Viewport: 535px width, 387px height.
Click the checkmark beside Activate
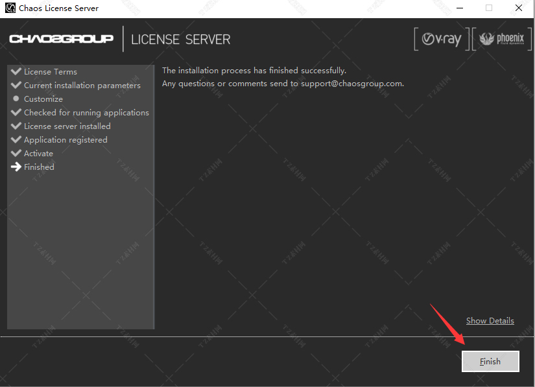[x=16, y=153]
